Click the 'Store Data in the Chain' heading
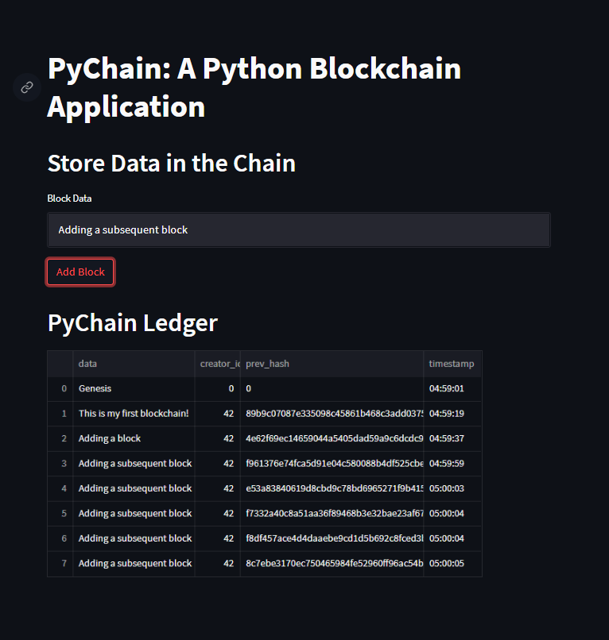This screenshot has height=640, width=609. 171,164
